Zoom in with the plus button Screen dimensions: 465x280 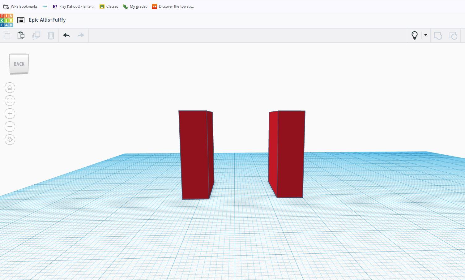[10, 114]
